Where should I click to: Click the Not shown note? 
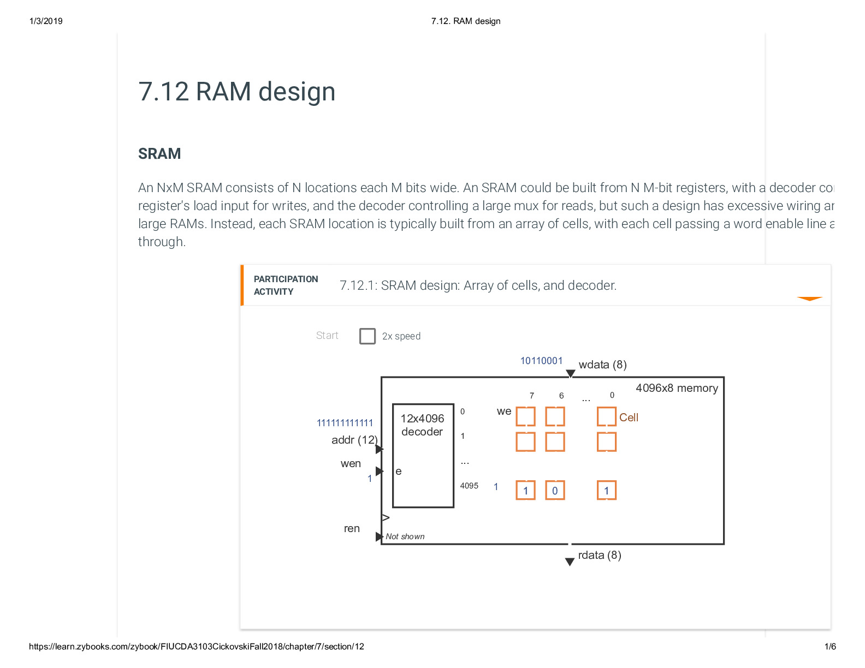coord(405,536)
